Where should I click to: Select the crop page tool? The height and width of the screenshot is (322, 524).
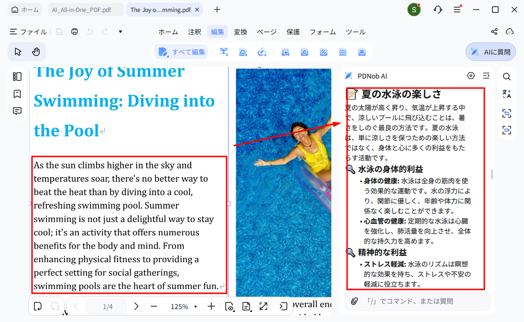click(x=285, y=52)
